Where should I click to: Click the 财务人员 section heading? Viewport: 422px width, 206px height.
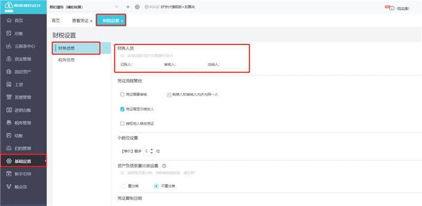pyautogui.click(x=126, y=48)
